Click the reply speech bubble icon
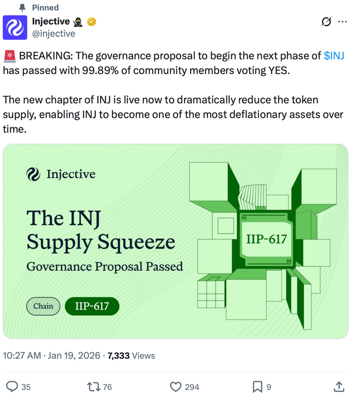 [x=14, y=387]
